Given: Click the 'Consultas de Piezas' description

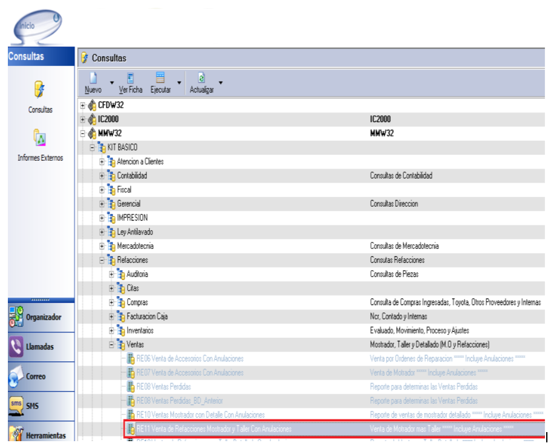Looking at the screenshot, I should coord(394,274).
